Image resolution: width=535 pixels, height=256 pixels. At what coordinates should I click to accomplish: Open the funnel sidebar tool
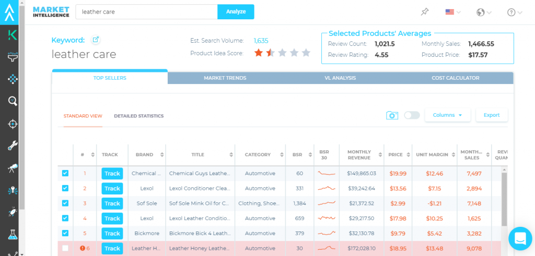[x=13, y=57]
